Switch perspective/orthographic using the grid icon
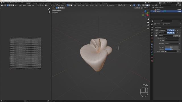The image size is (182, 102). coord(148,28)
